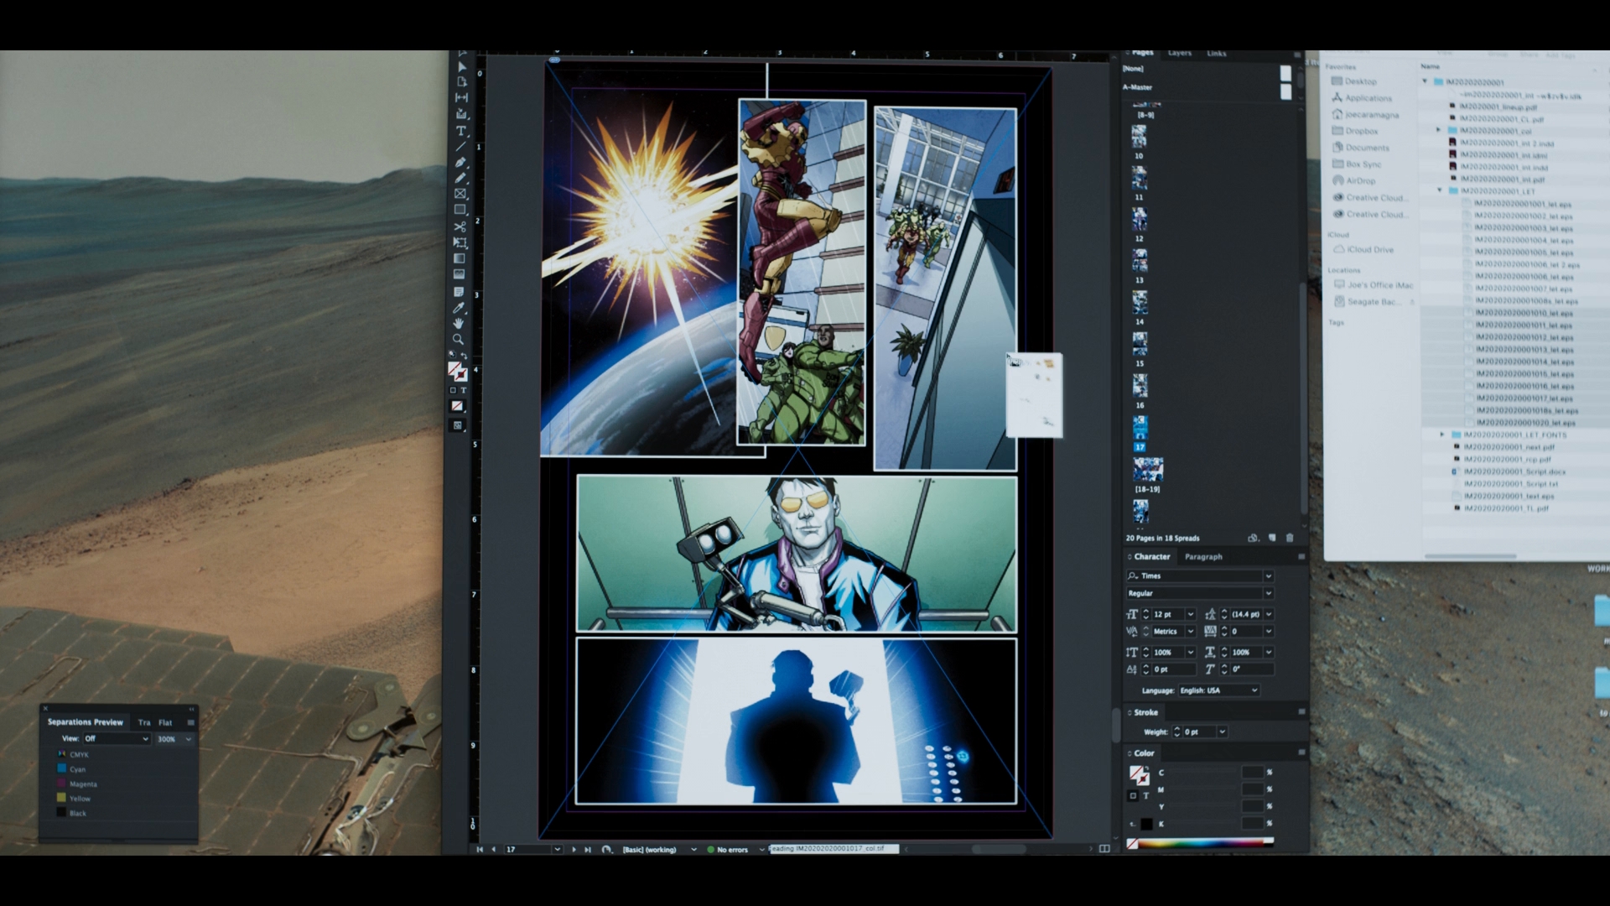Pick the Scissors tool
This screenshot has width=1610, height=906.
click(460, 226)
